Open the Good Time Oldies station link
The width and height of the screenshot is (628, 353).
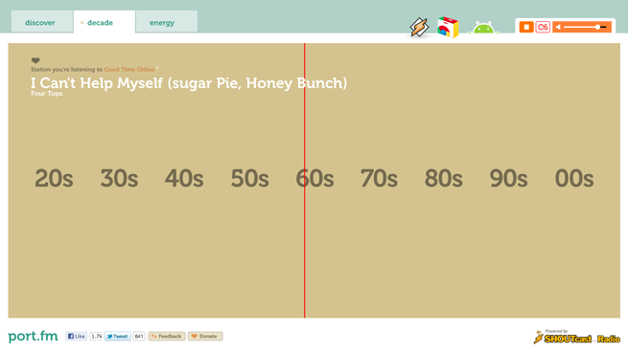(129, 70)
